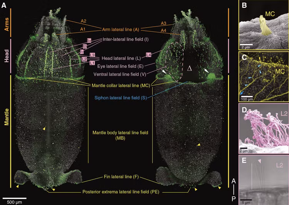Select the pink 'Iγ' box
This screenshot has width=289, height=205.
tap(82, 52)
